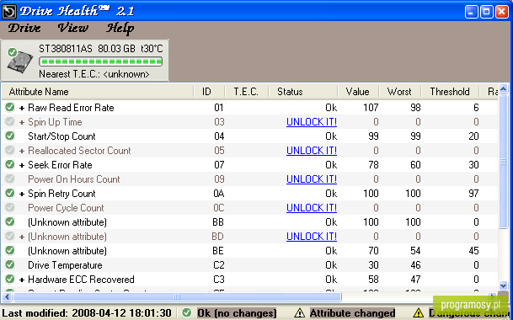Image resolution: width=513 pixels, height=320 pixels.
Task: Click UNLOCK IT! link for attribute BD
Action: coord(312,237)
